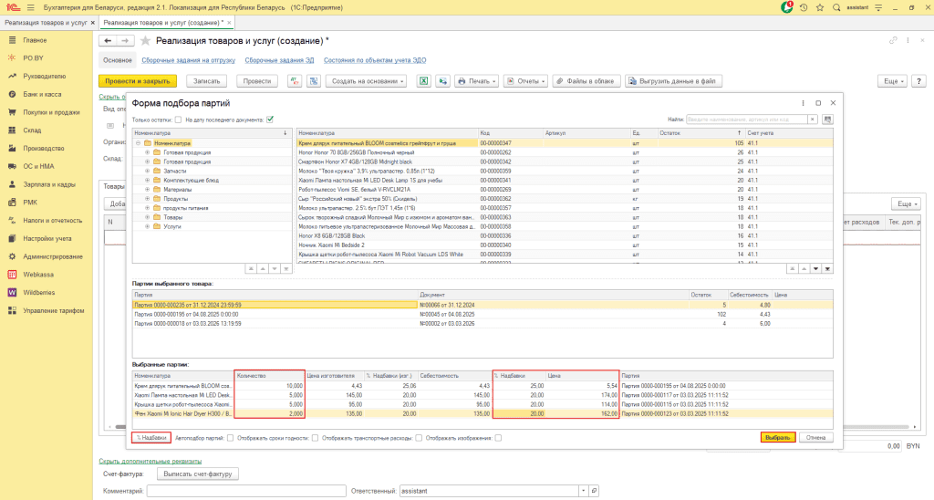
Task: Click the green Excel export icon
Action: point(423,81)
